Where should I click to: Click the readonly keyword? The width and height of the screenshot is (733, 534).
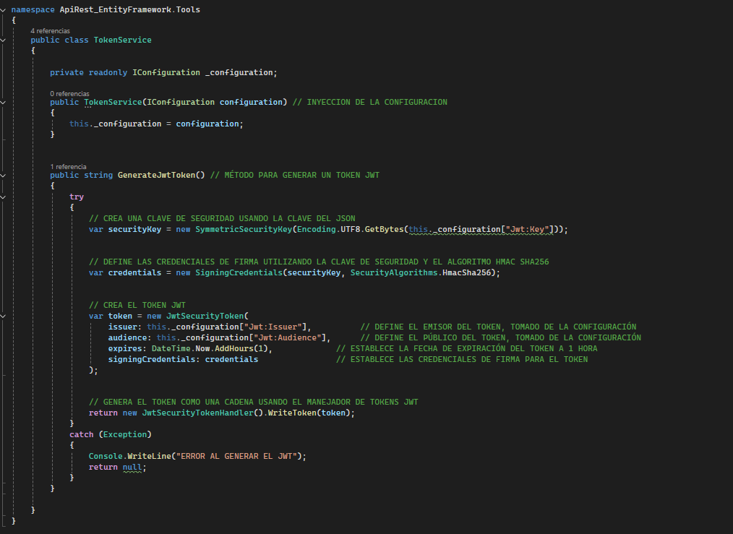pyautogui.click(x=108, y=72)
